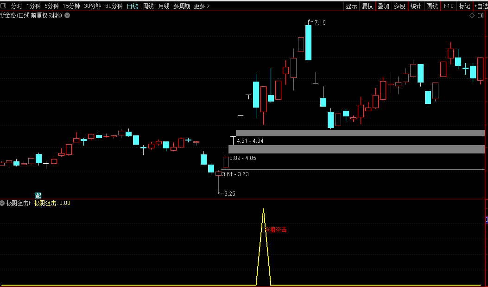Select the 30分钟 period tab
The height and width of the screenshot is (287, 488).
pyautogui.click(x=92, y=6)
